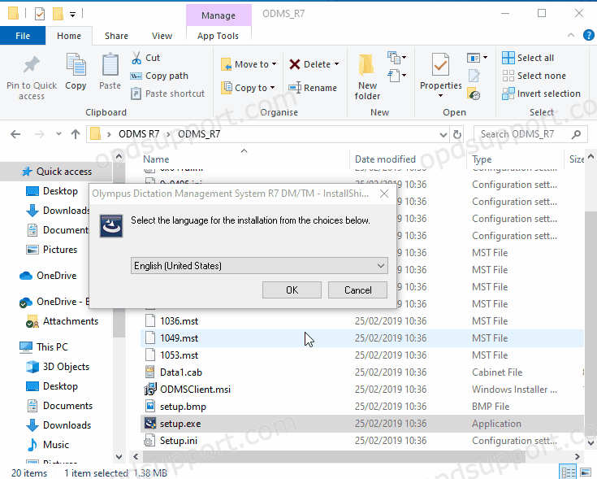Click the Pin to Quick access icon
This screenshot has height=479, width=597.
[x=31, y=65]
